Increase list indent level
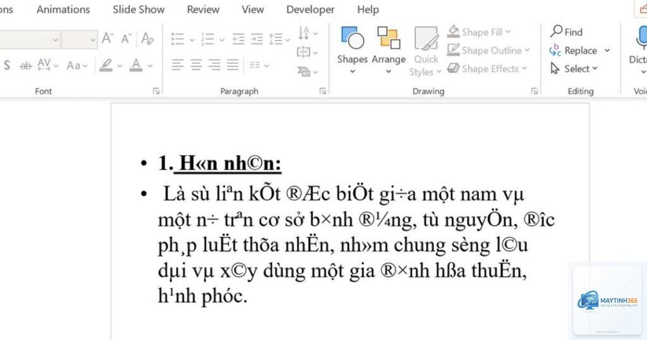Image resolution: width=647 pixels, height=340 pixels. click(x=257, y=39)
